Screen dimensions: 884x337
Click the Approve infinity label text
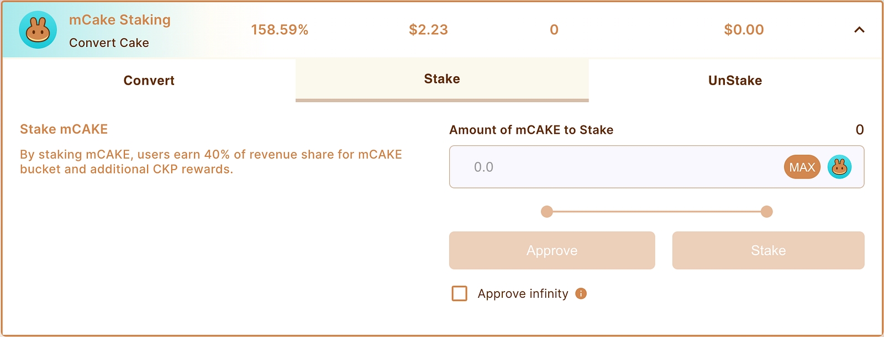[523, 293]
